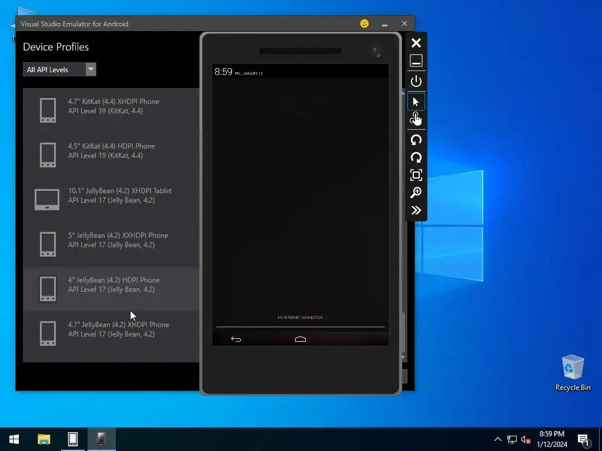Open the network status tray icon

click(512, 439)
